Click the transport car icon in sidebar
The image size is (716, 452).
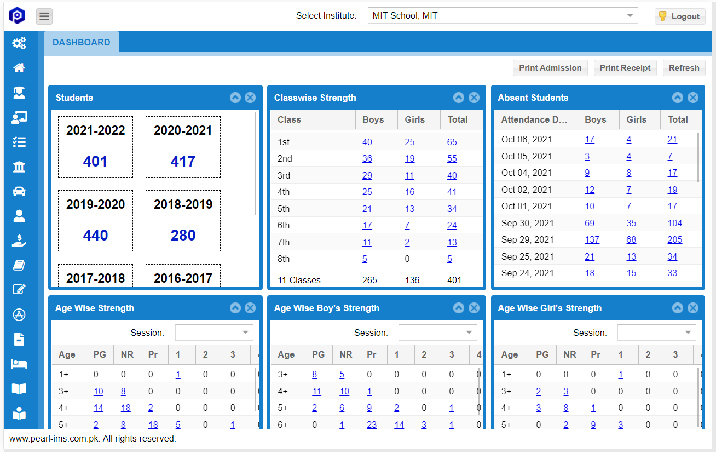(19, 191)
